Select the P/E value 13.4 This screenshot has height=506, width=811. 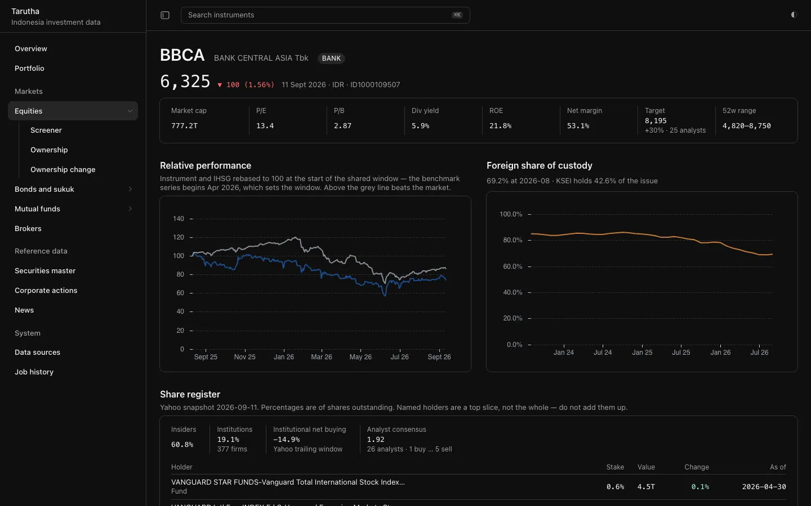(265, 126)
